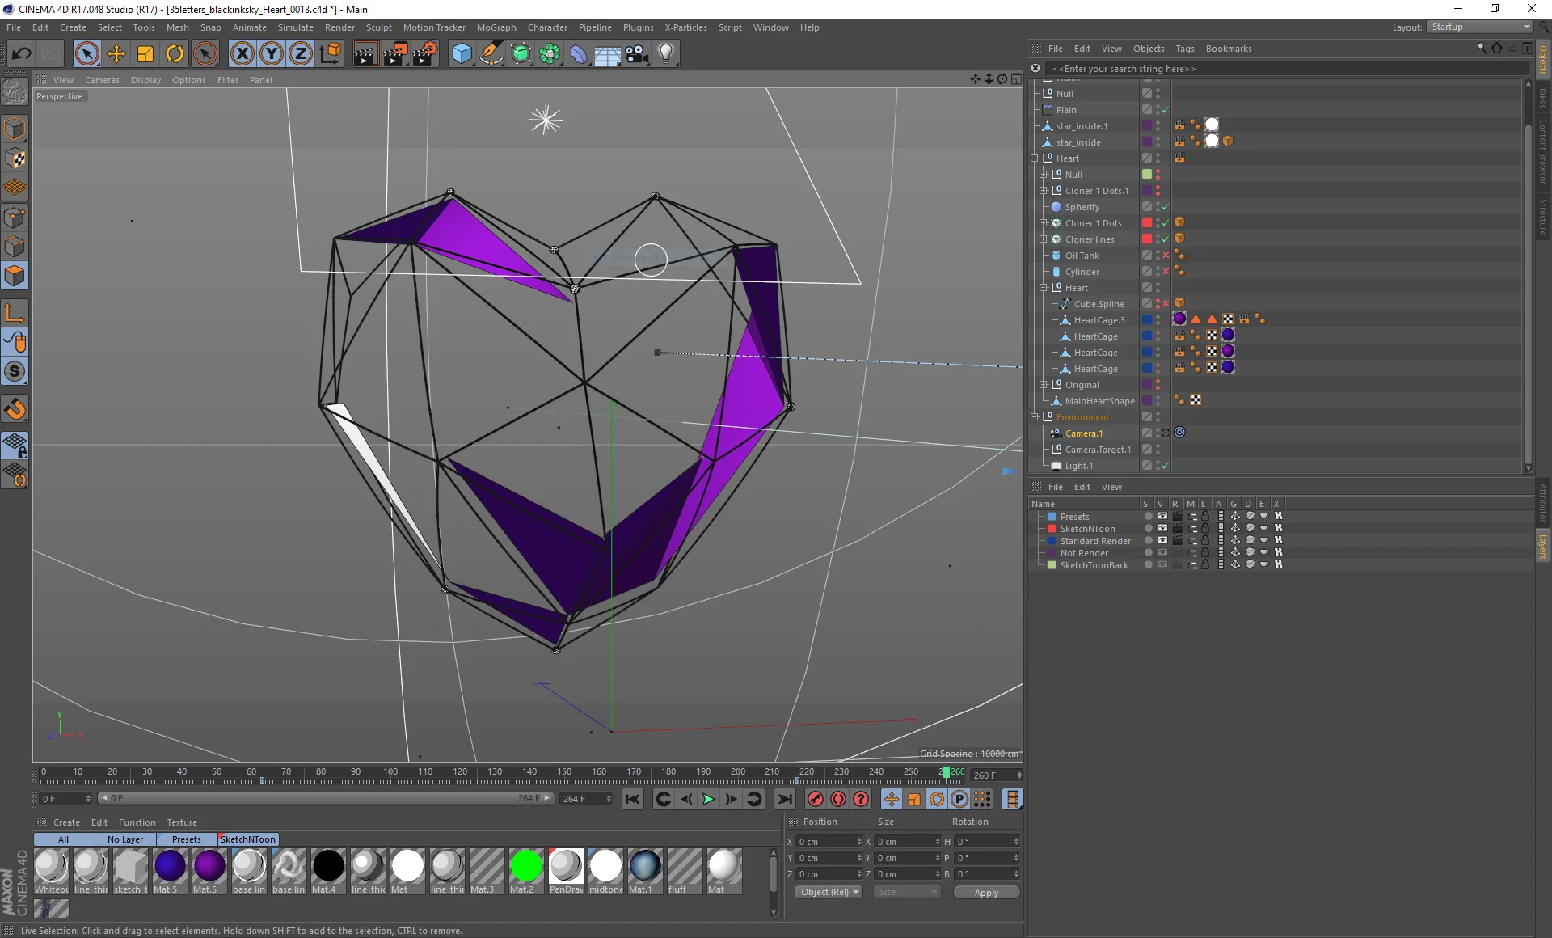Open Edit Render Settings icon

(425, 54)
